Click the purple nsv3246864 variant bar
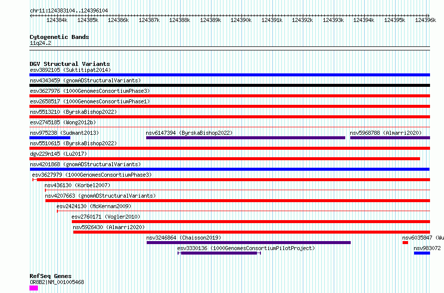The image size is (444, 293). (x=248, y=243)
